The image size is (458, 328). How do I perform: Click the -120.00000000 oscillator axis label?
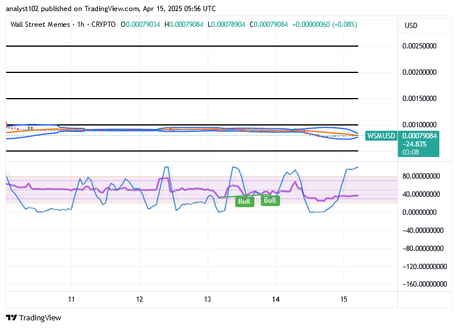coord(425,267)
